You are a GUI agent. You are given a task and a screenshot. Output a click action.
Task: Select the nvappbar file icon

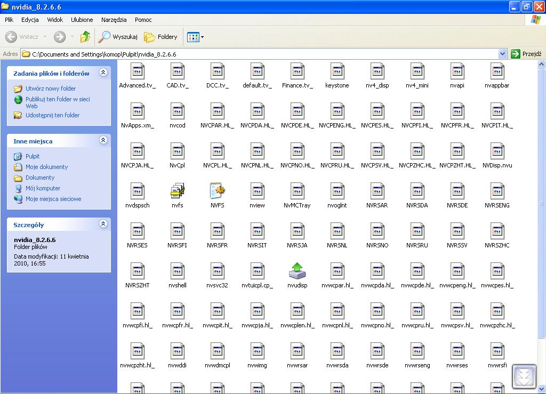click(497, 71)
